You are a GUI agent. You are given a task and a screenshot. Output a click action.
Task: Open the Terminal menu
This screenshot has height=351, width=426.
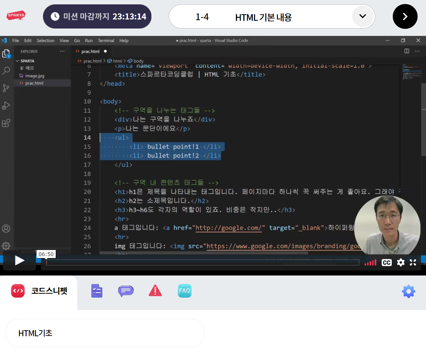pos(106,41)
